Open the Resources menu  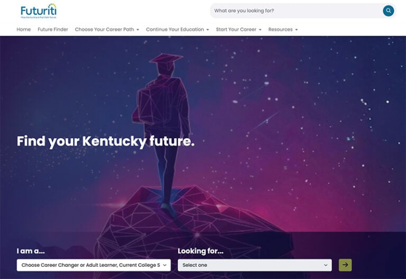[283, 30]
